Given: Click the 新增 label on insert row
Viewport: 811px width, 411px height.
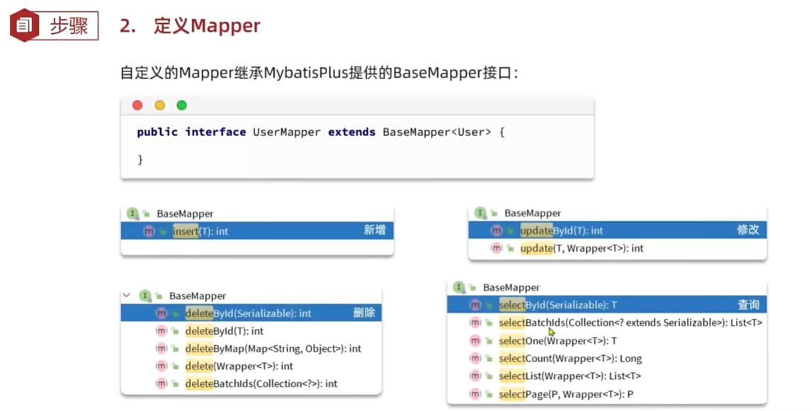Looking at the screenshot, I should 375,230.
